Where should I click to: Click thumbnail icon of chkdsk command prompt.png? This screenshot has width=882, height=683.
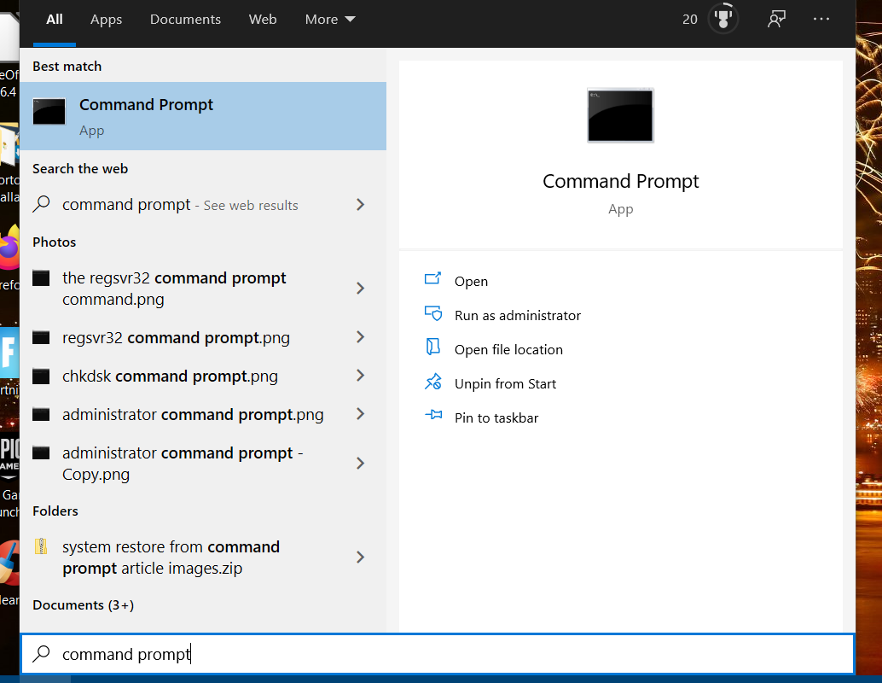click(x=41, y=376)
